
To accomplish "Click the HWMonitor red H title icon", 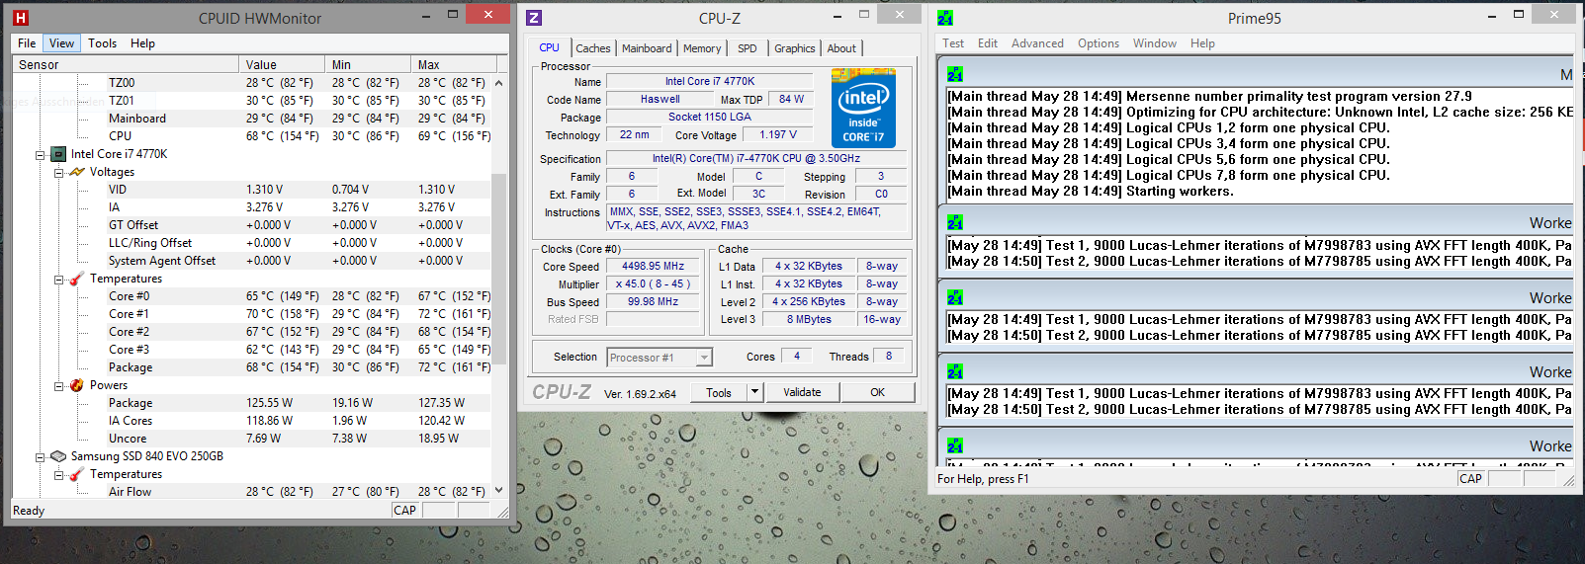I will [x=21, y=18].
